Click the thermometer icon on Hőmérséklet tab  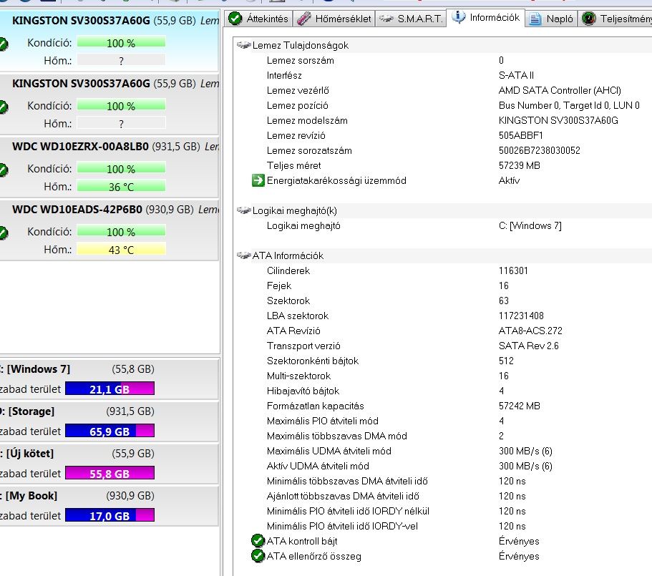click(x=304, y=19)
